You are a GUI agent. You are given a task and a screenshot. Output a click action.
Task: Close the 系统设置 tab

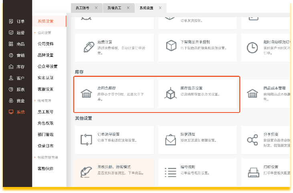click(x=160, y=8)
